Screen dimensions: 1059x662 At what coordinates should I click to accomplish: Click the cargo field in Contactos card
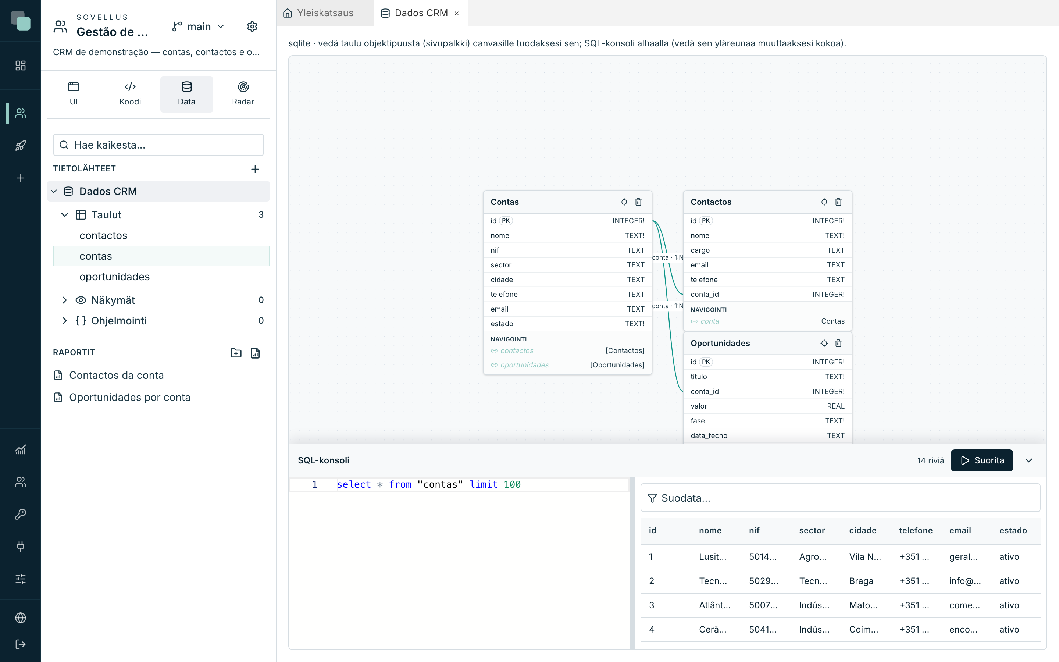pyautogui.click(x=767, y=250)
